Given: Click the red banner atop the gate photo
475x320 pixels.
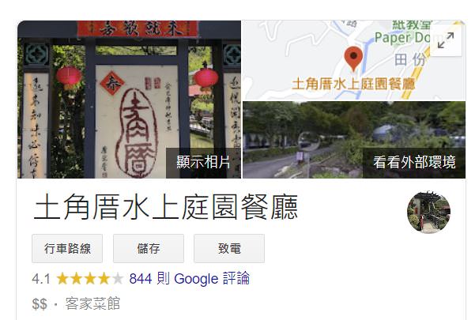Looking at the screenshot, I should 138,29.
